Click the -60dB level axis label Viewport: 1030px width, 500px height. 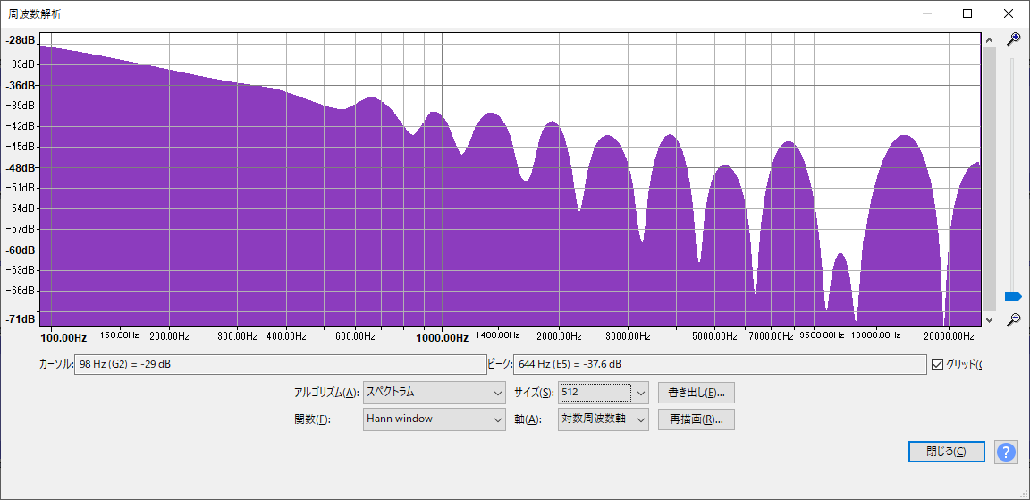point(21,250)
